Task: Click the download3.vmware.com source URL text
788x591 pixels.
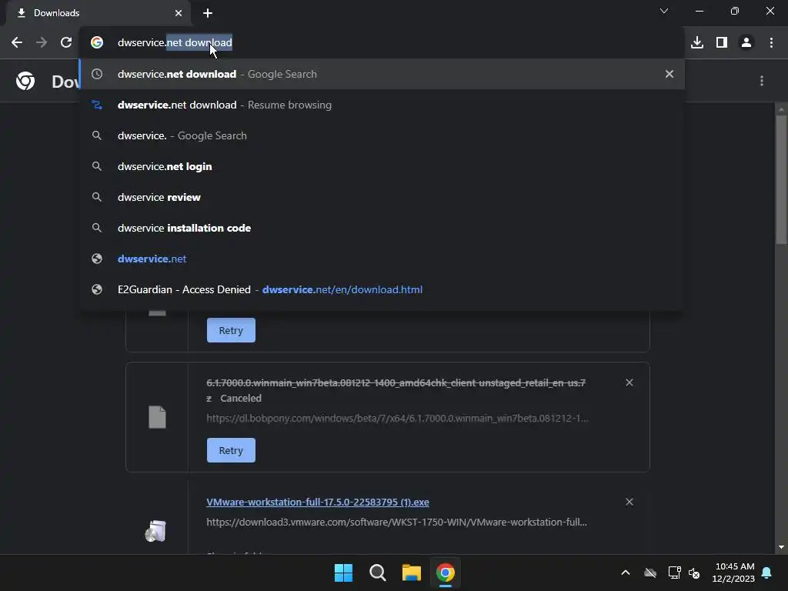Action: pyautogui.click(x=396, y=523)
